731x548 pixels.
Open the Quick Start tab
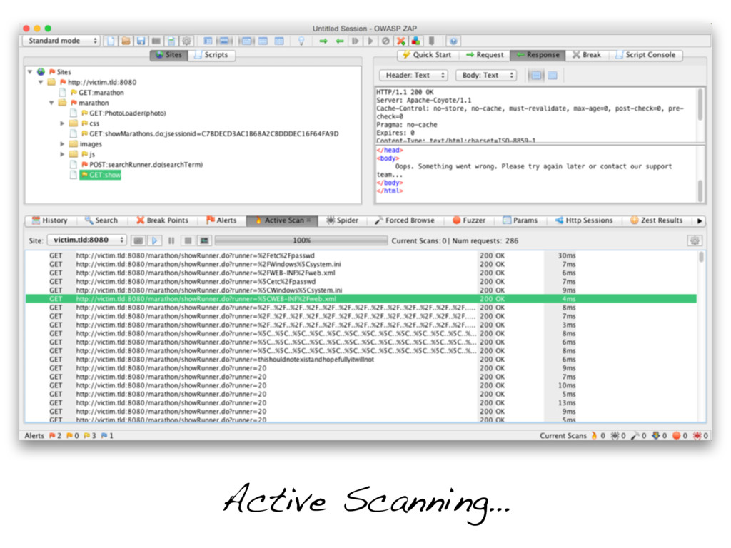click(x=428, y=55)
